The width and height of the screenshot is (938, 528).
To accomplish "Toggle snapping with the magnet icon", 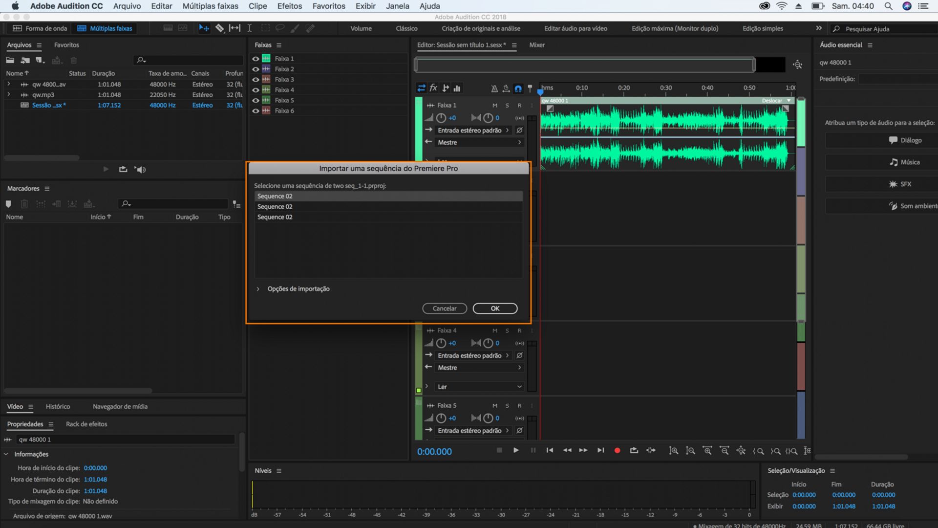I will point(517,88).
